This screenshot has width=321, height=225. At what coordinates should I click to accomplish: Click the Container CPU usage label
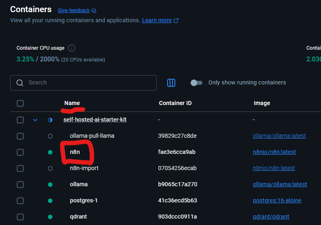pyautogui.click(x=40, y=48)
